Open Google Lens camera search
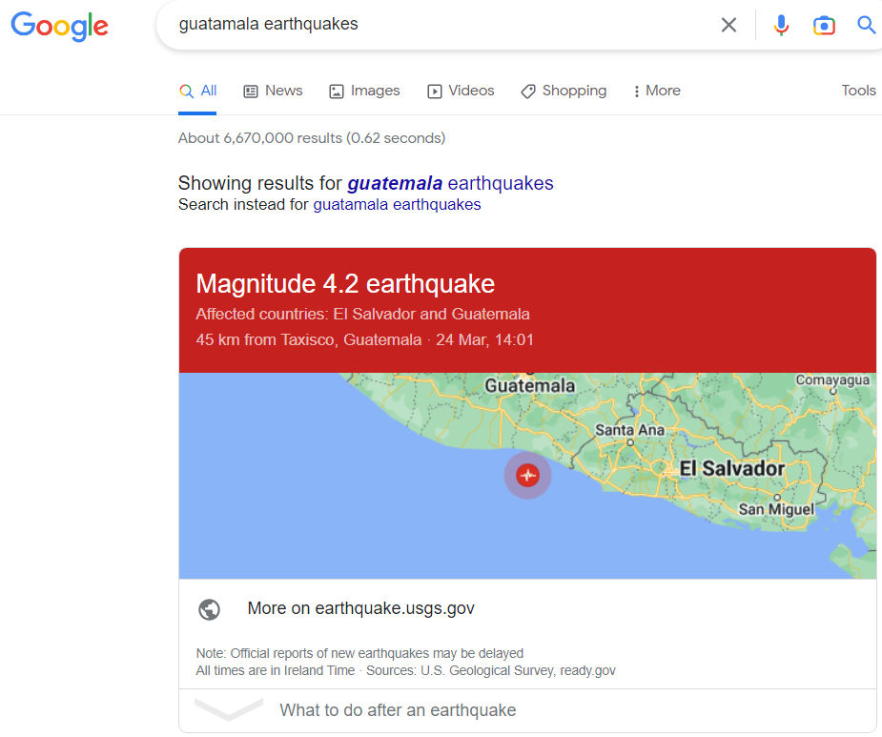This screenshot has width=882, height=737. pyautogui.click(x=824, y=25)
